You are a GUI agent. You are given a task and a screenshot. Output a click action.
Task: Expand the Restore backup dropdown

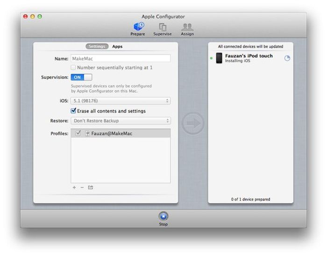(x=121, y=121)
